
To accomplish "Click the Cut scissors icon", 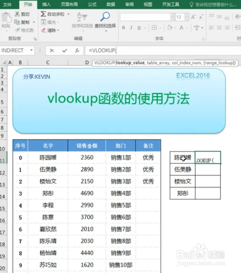I will click(17, 14).
